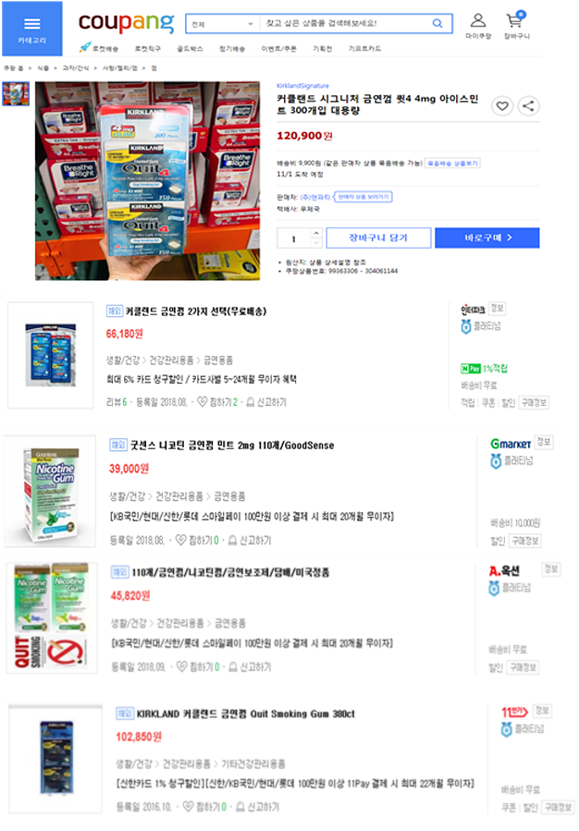The width and height of the screenshot is (579, 831).
Task: Select the small product thumbnail image
Action: (x=16, y=93)
